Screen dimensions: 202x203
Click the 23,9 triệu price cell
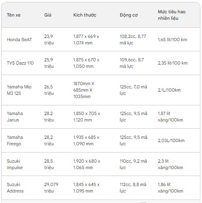(49, 40)
